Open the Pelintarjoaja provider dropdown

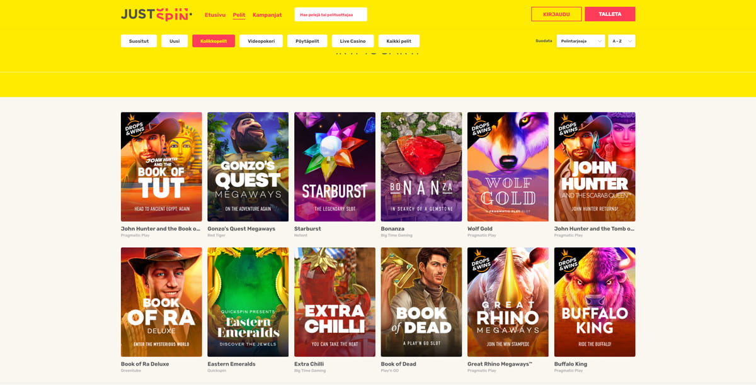coord(581,41)
